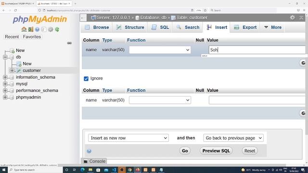Image resolution: width=308 pixels, height=173 pixels.
Task: Open the Console panel
Action: click(x=94, y=161)
